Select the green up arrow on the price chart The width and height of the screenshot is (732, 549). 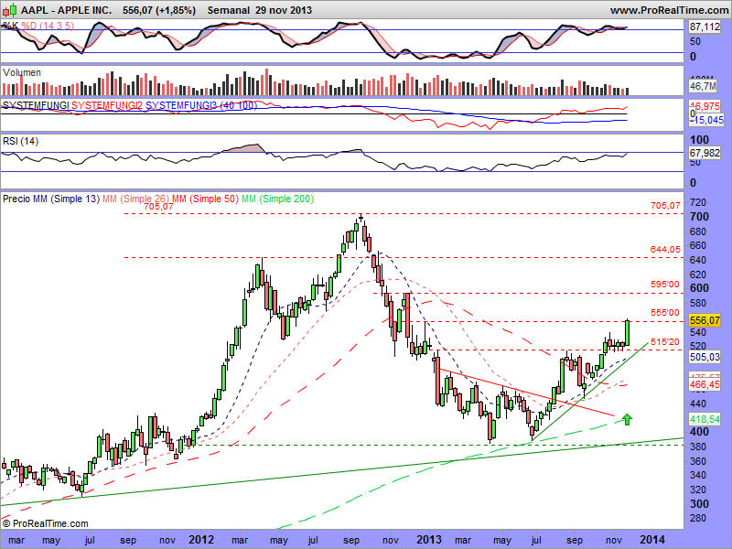pyautogui.click(x=627, y=419)
